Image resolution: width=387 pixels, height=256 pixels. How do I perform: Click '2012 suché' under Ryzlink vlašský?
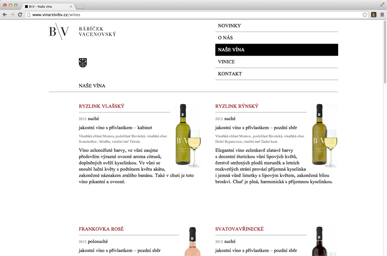89,119
